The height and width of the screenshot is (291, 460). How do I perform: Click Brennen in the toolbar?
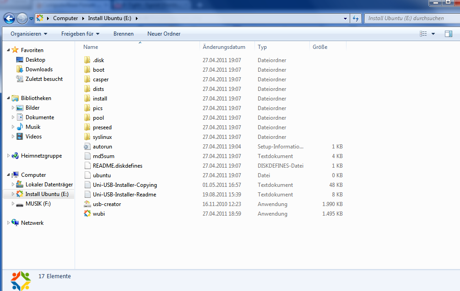coord(124,34)
